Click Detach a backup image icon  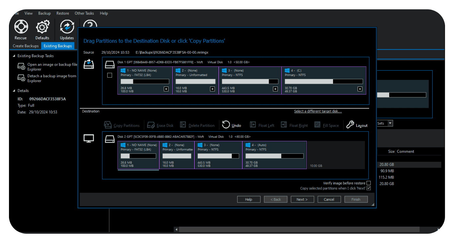pyautogui.click(x=21, y=78)
